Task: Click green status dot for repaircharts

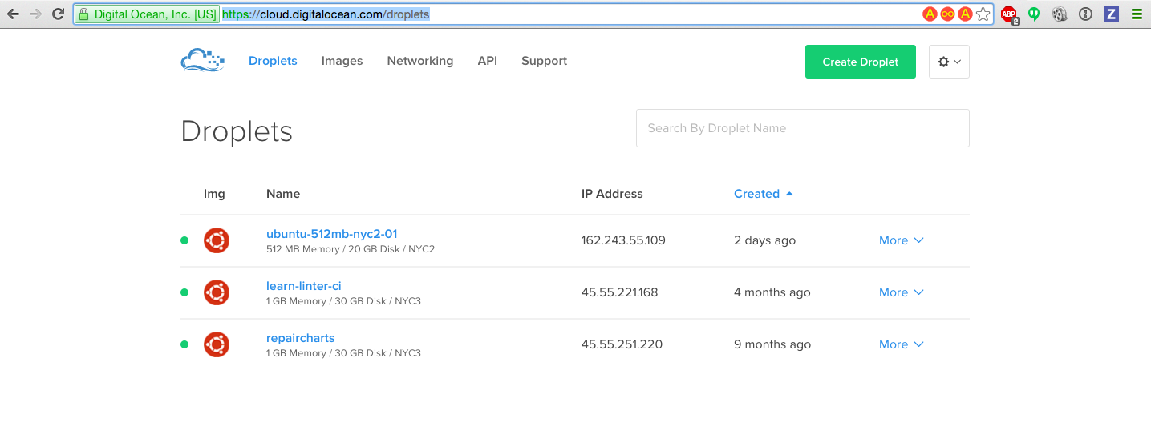Action: point(184,344)
